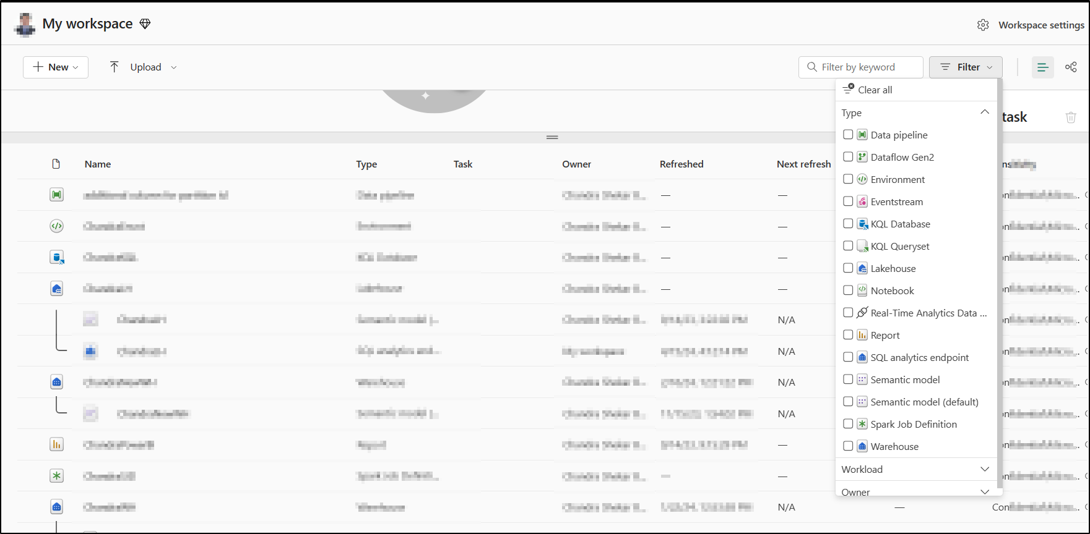Focus the Filter by keyword field

[861, 67]
